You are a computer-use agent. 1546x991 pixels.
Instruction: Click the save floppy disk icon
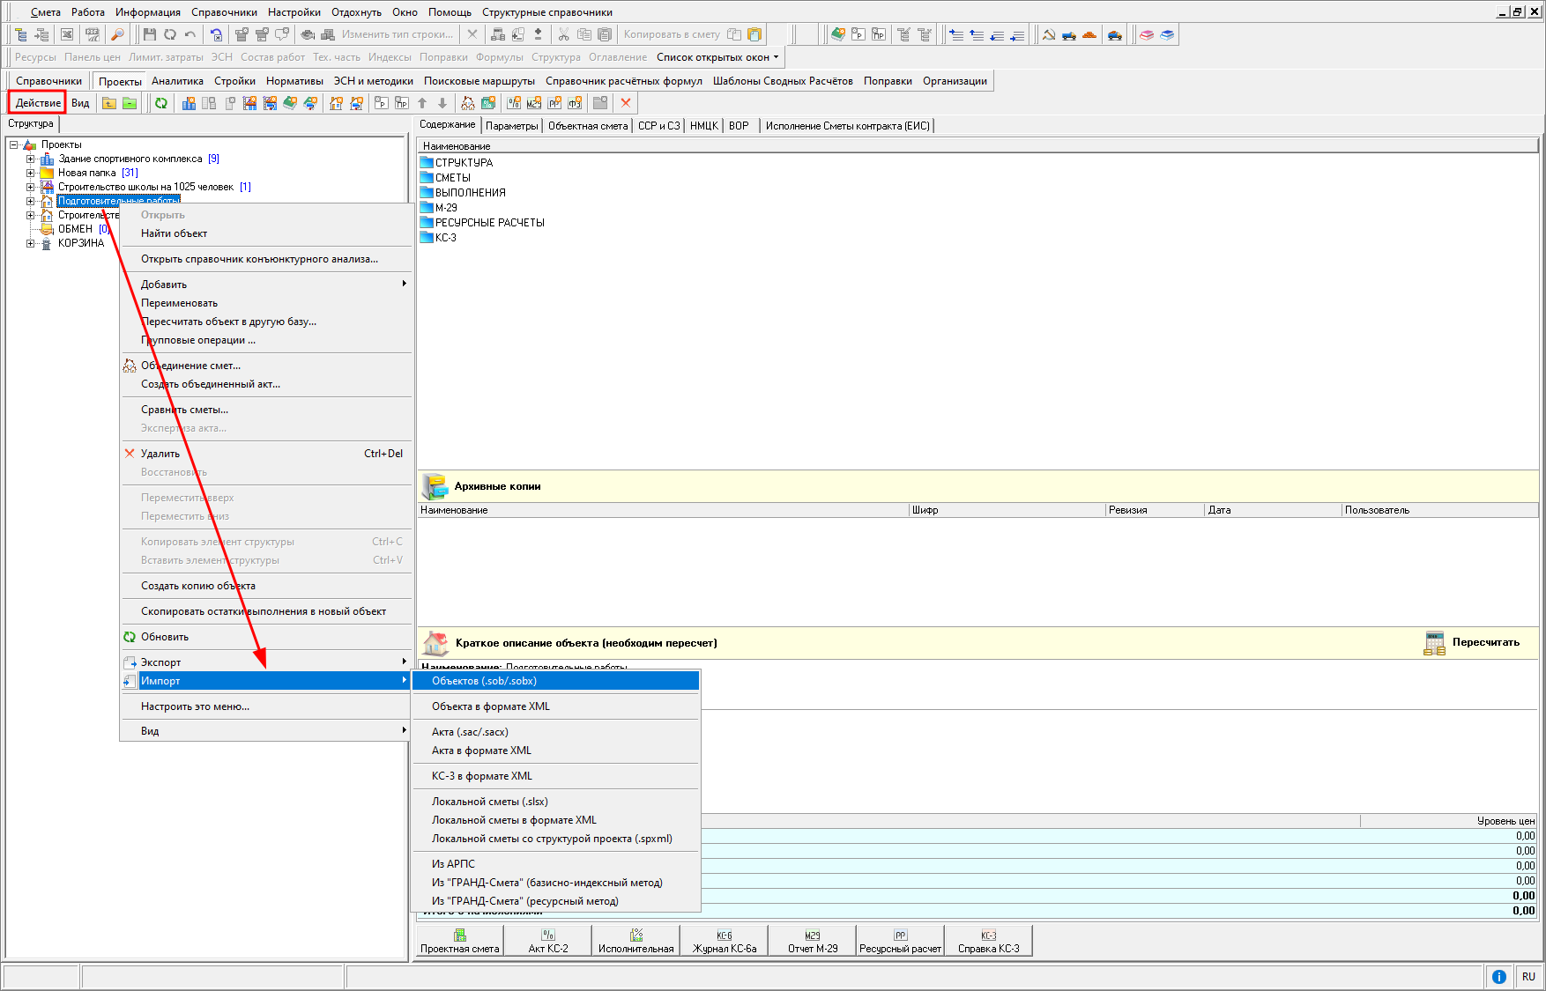(x=150, y=34)
